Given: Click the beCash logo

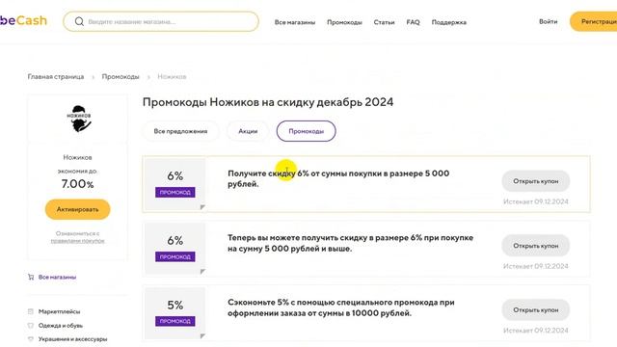Looking at the screenshot, I should coord(23,20).
